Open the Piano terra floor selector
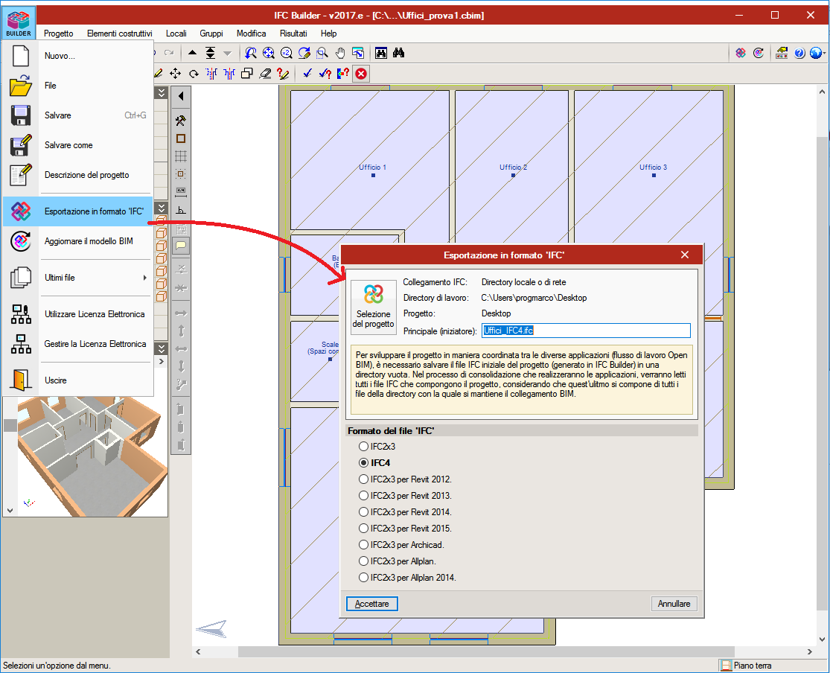 tap(752, 666)
